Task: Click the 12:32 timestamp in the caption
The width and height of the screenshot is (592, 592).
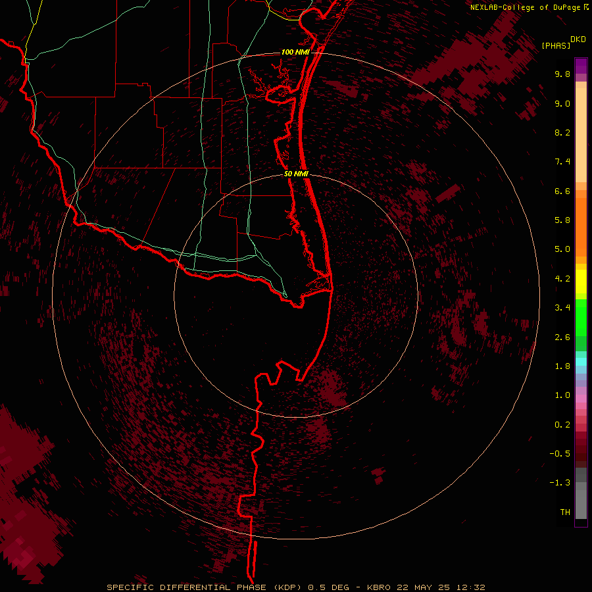Action: (470, 587)
